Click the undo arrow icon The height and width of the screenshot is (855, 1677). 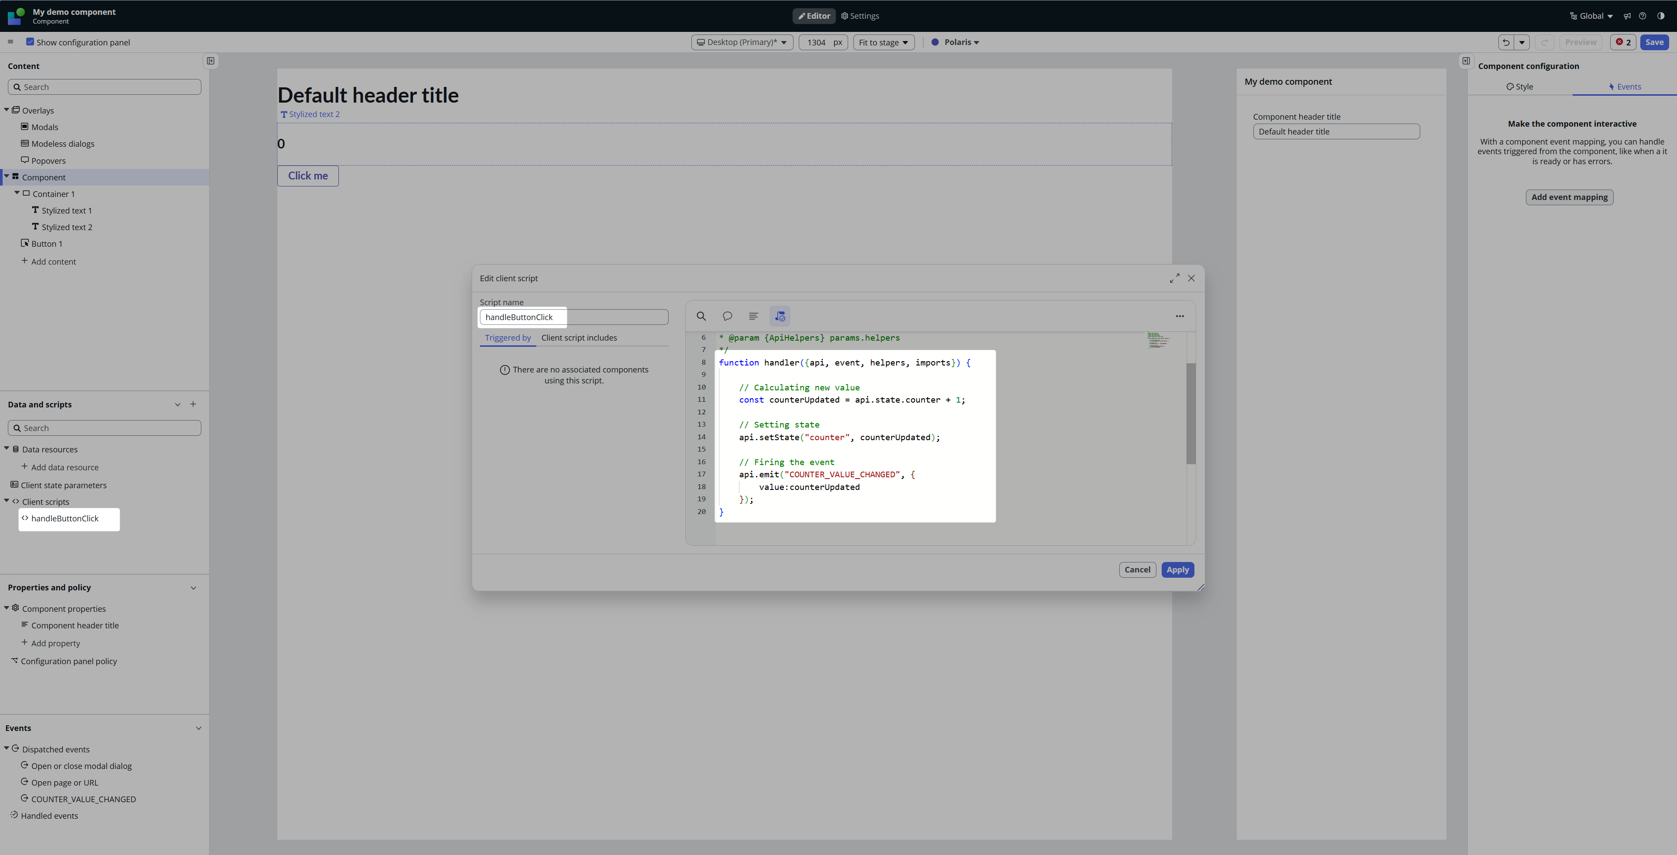[1506, 42]
